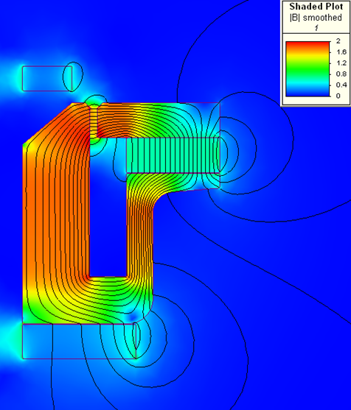Select the bottom rectangular plate under the core

79,342
